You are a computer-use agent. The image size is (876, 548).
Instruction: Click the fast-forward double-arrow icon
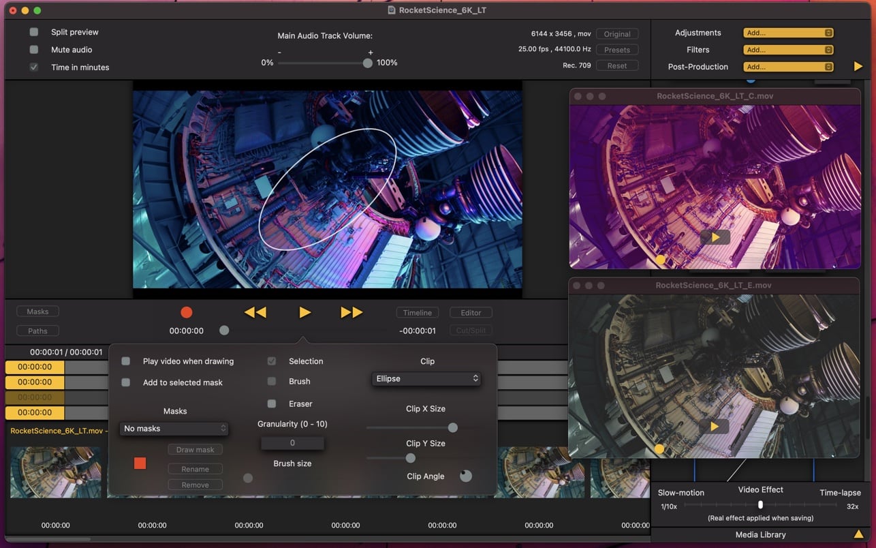351,312
